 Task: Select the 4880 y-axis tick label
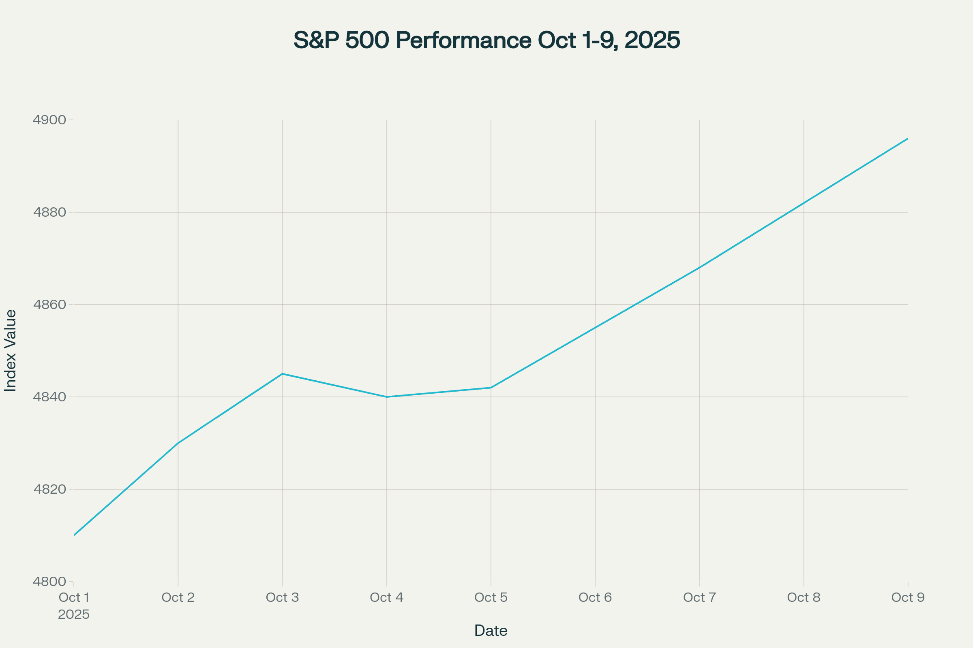click(49, 212)
